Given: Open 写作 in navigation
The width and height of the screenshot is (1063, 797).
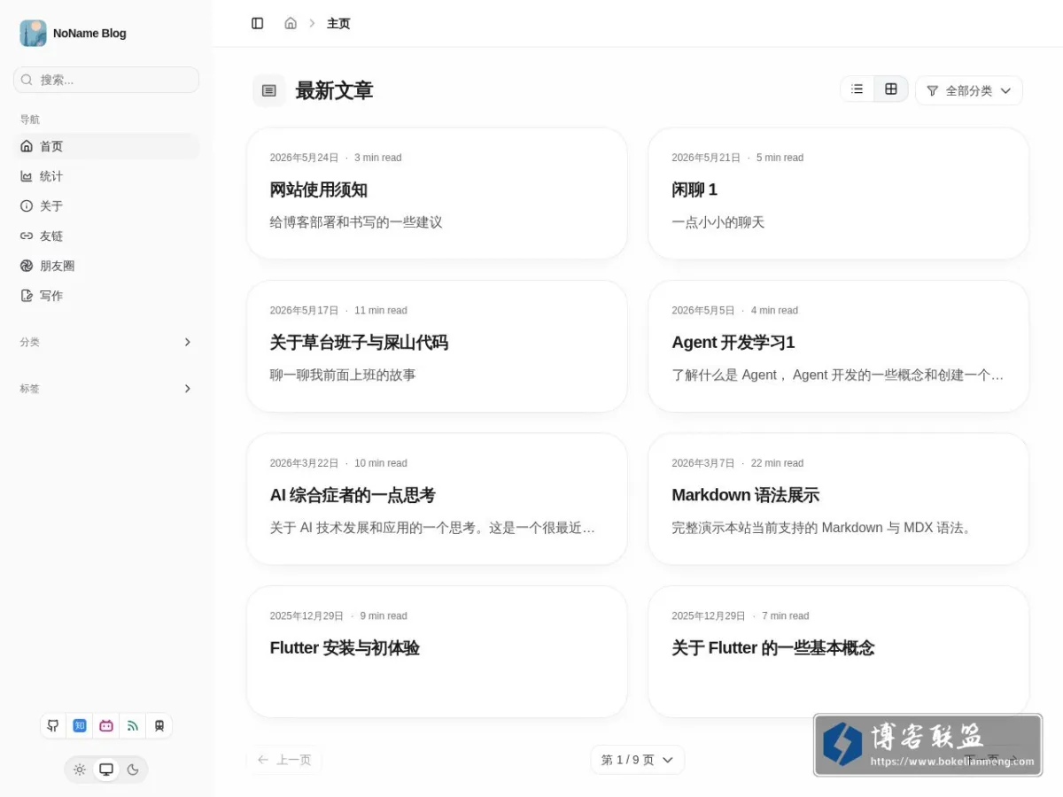Looking at the screenshot, I should [106, 296].
